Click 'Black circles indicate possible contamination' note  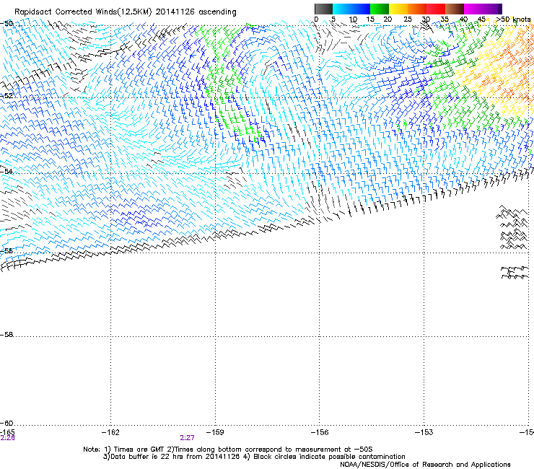329,457
